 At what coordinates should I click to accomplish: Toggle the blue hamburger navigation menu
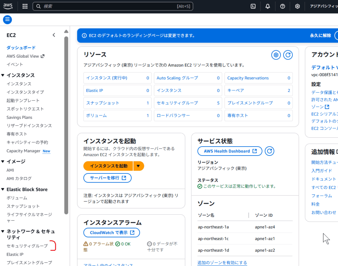(7, 20)
